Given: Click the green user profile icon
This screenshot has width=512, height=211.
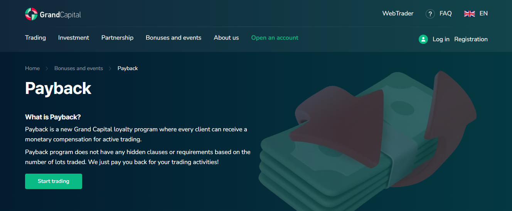Looking at the screenshot, I should (x=423, y=39).
